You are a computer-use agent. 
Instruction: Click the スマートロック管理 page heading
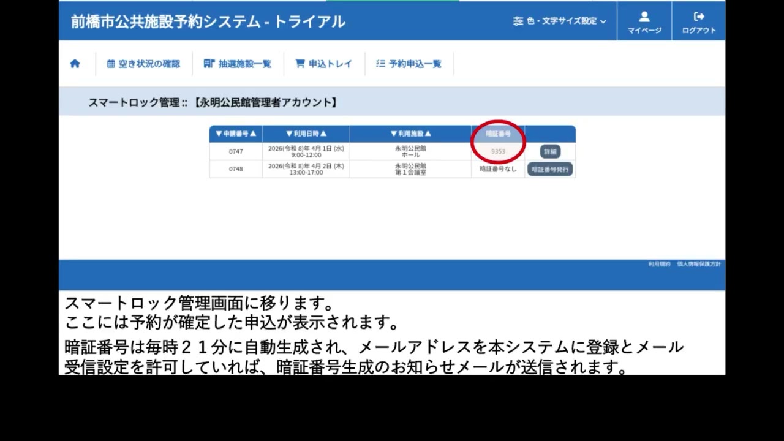pos(213,103)
